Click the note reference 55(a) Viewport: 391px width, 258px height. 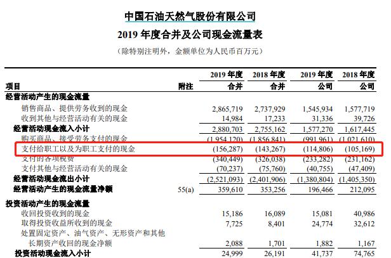pyautogui.click(x=186, y=190)
